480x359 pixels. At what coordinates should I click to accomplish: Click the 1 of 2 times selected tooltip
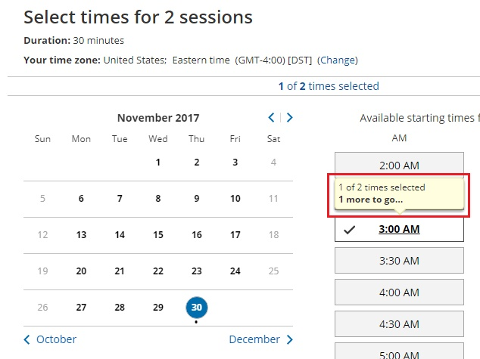pos(398,193)
